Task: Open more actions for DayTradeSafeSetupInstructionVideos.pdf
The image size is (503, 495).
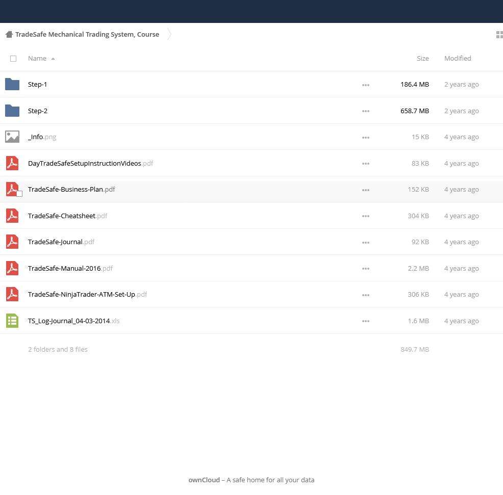Action: pyautogui.click(x=366, y=164)
